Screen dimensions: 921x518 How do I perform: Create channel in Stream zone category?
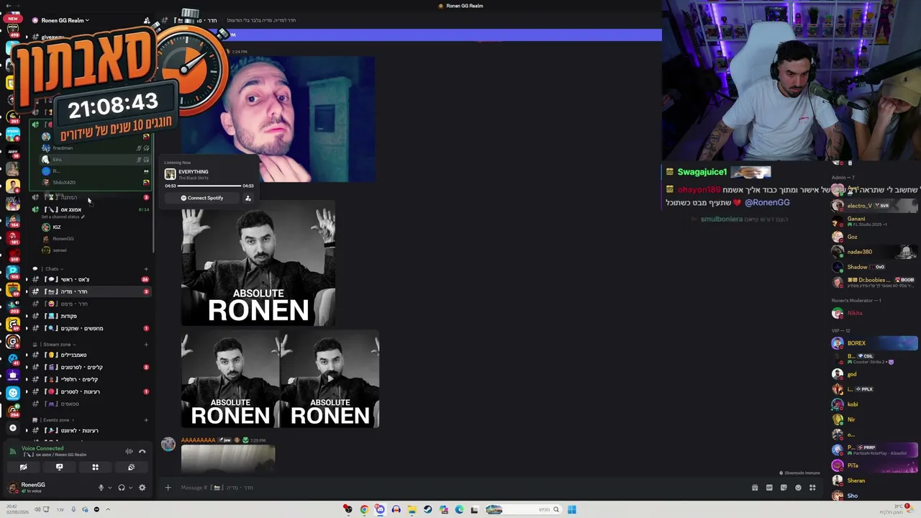146,345
